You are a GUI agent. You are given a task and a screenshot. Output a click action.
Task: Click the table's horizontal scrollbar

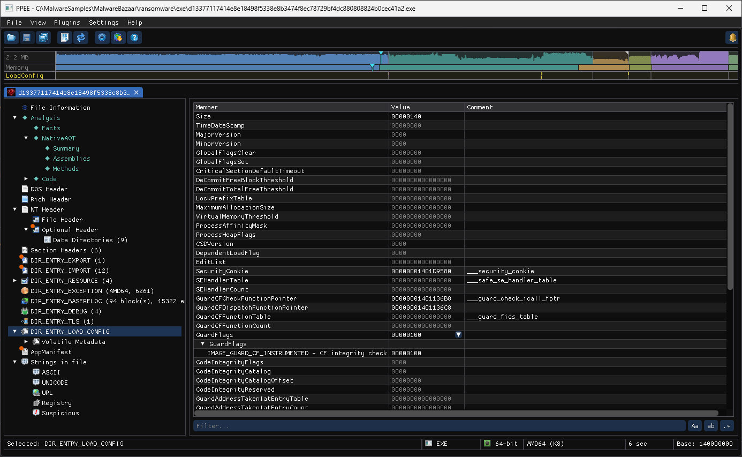[457, 413]
